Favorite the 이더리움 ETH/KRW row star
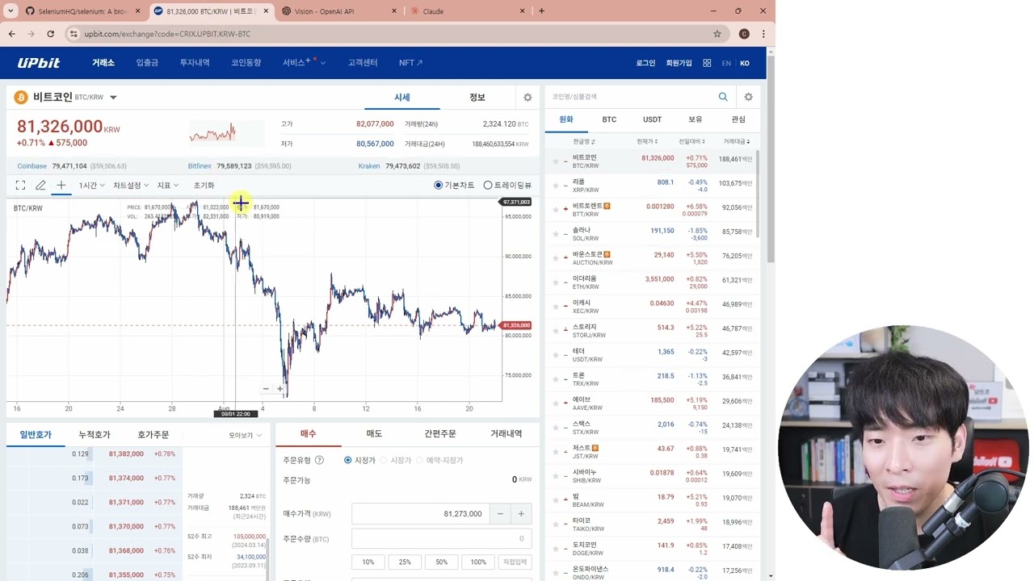1034x581 pixels. (556, 282)
